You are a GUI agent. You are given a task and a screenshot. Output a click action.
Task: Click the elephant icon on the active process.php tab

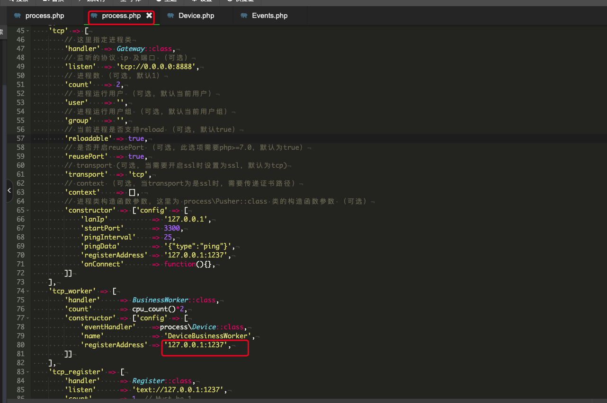[x=94, y=16]
